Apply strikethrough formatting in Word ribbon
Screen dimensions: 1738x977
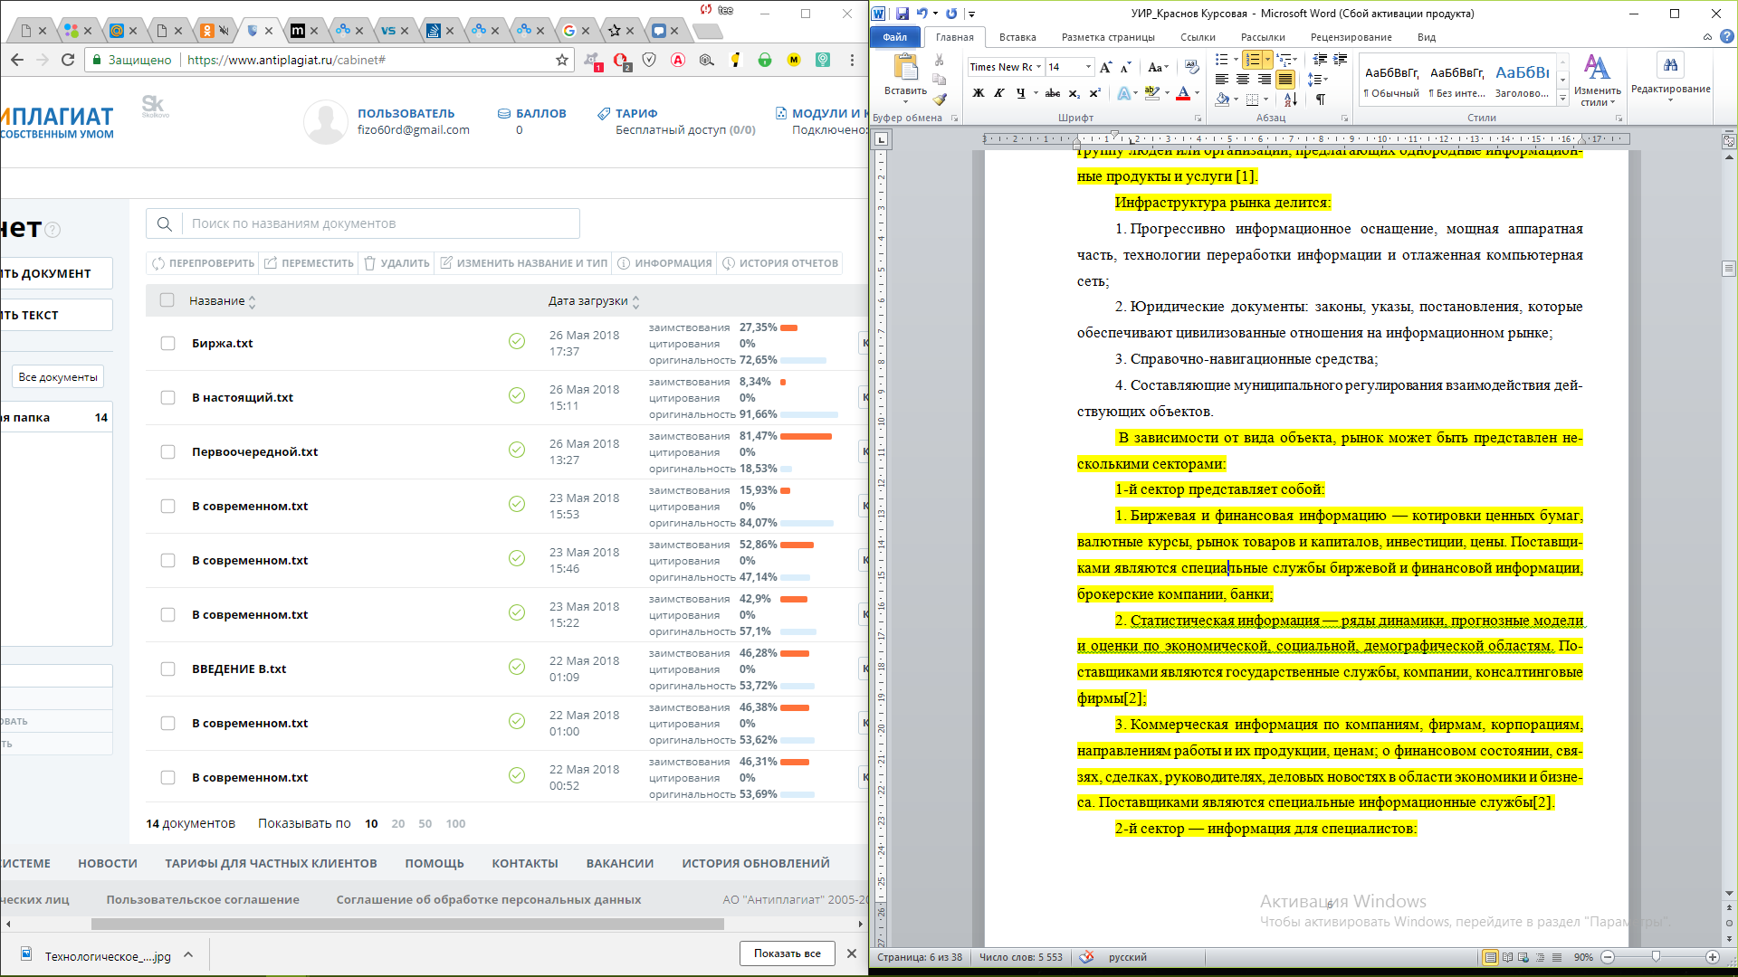coord(1052,93)
